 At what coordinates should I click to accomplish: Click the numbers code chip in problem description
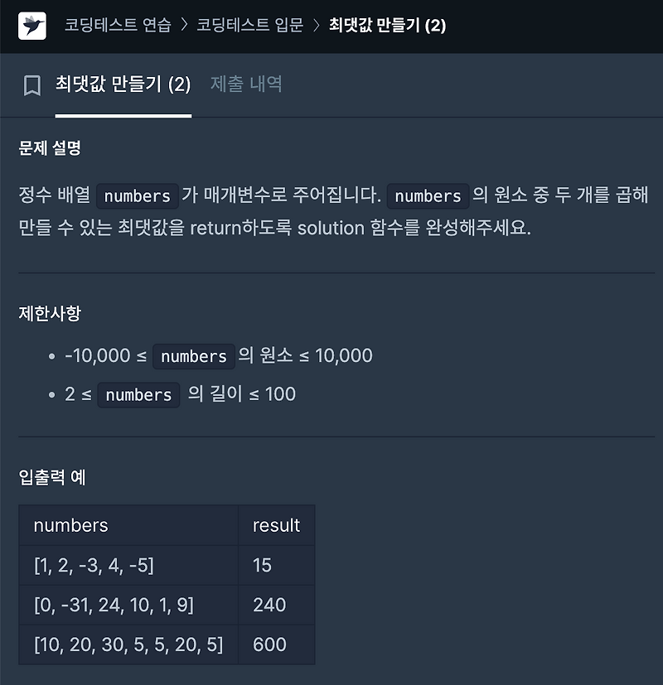[x=137, y=195]
